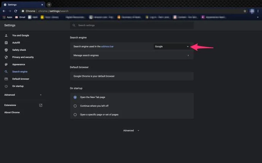The height and width of the screenshot is (163, 262).
Task: Expand Advanced section in sidebar
Action: (x=23, y=95)
